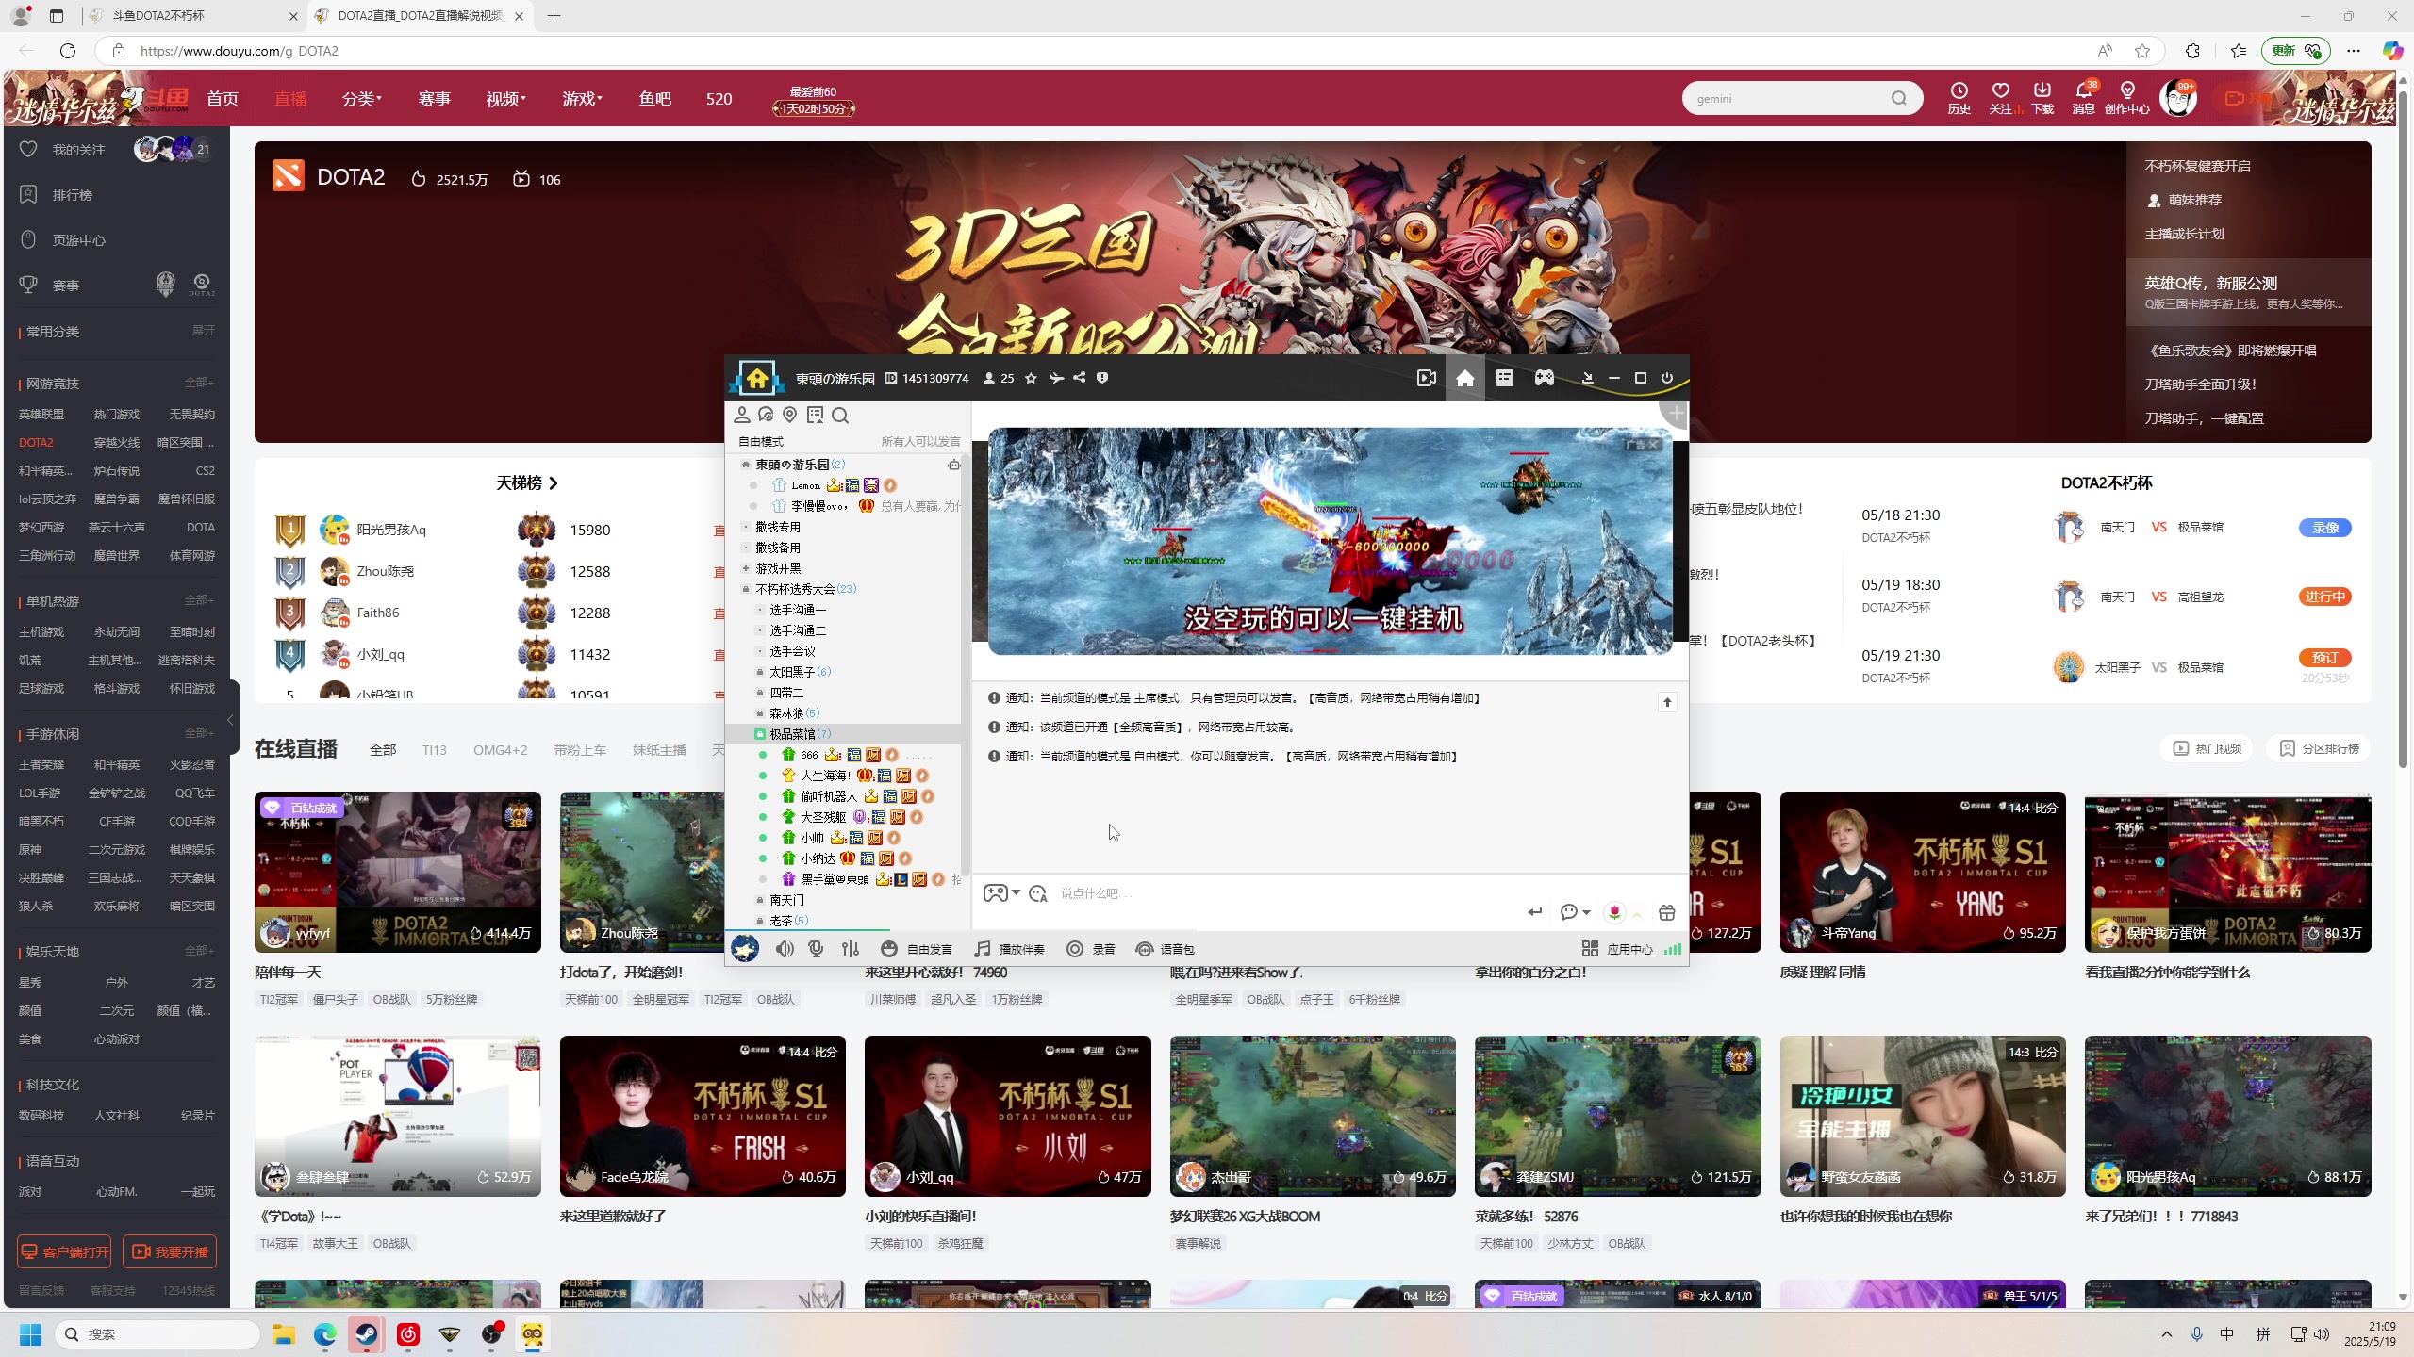Image resolution: width=2414 pixels, height=1357 pixels.
Task: Expand the 游戏开黑 channel node
Action: click(x=746, y=568)
